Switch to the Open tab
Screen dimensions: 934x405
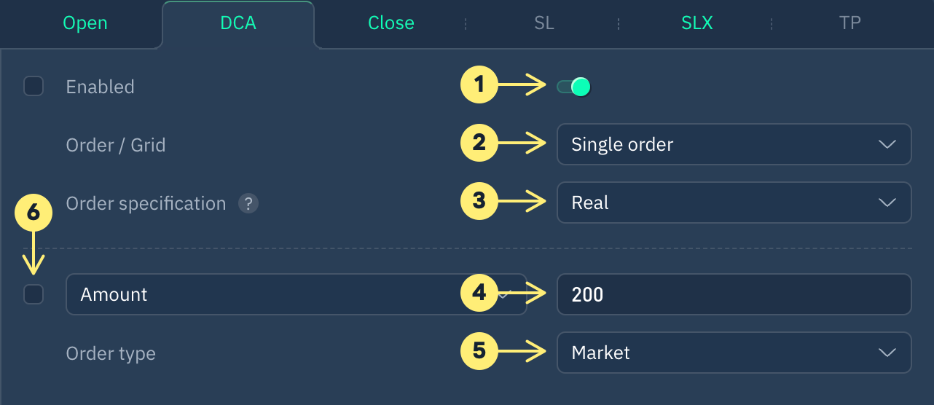tap(85, 23)
